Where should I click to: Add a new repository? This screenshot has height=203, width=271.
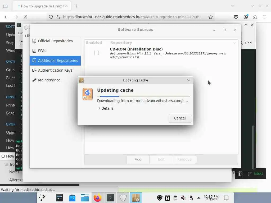point(138,159)
